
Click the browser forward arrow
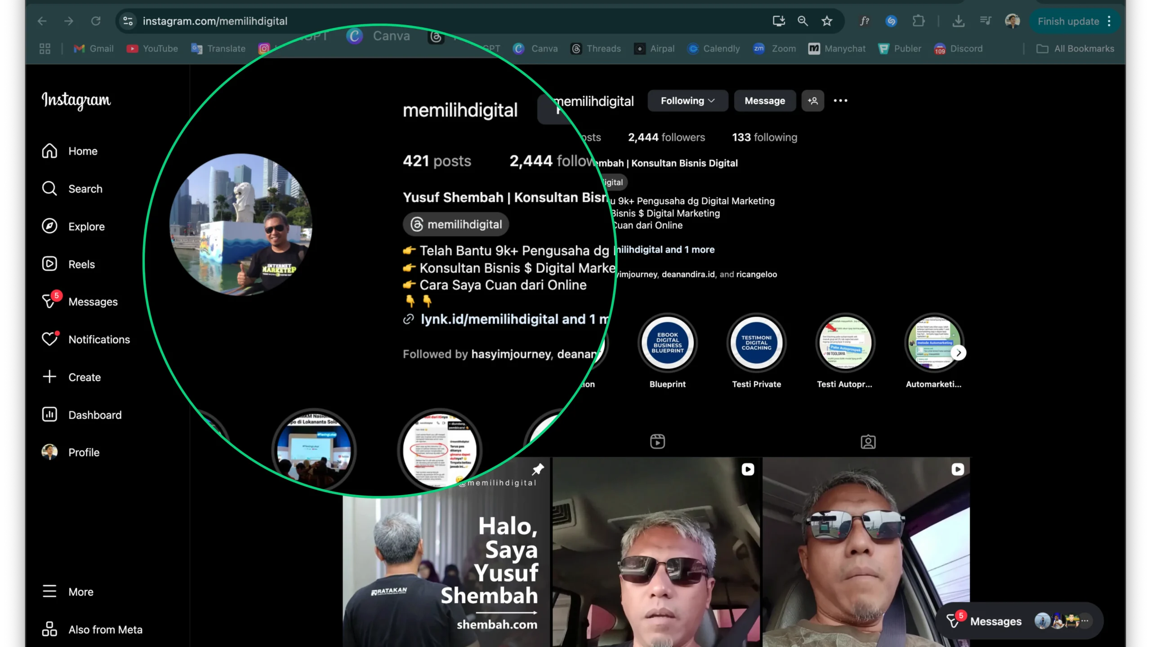pos(68,21)
